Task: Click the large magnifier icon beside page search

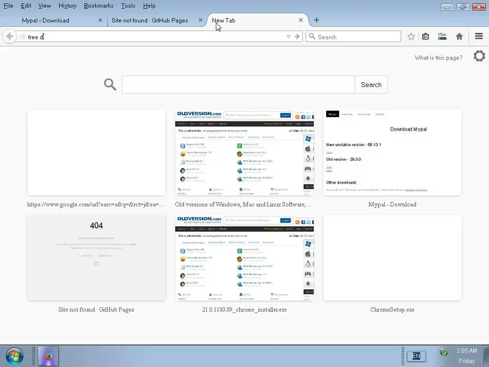Action: point(110,85)
